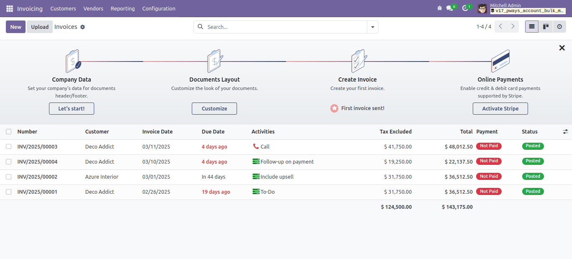Sort by Total column header

[x=466, y=131]
